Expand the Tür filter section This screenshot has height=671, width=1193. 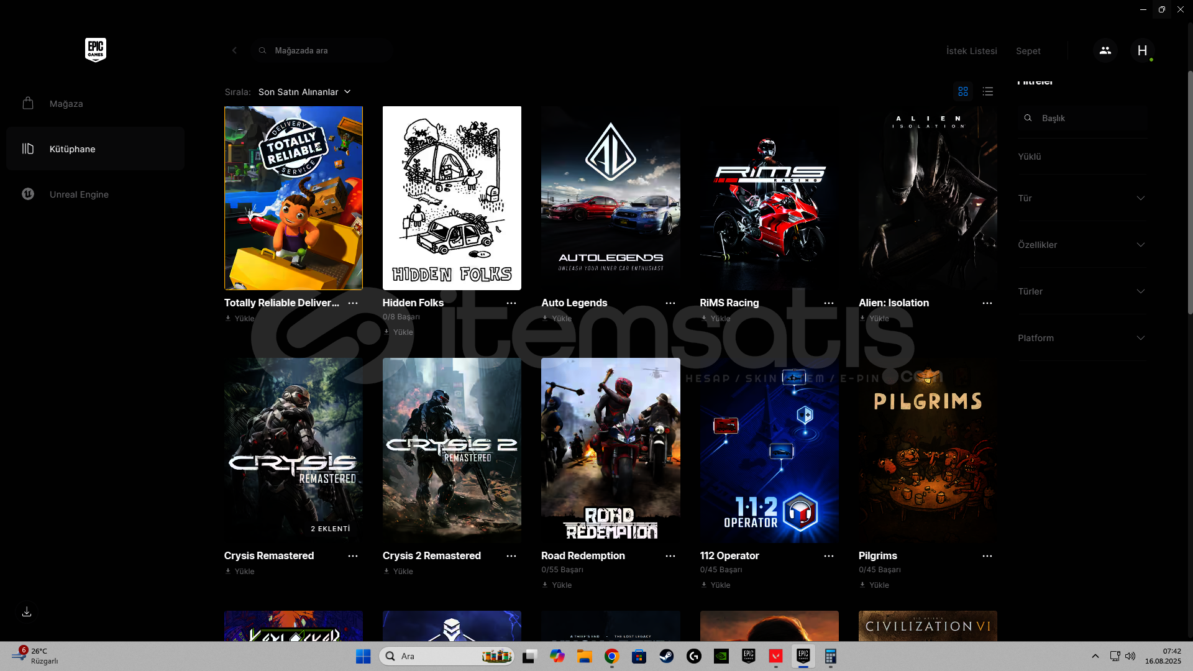pyautogui.click(x=1082, y=198)
